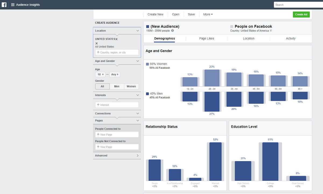The width and height of the screenshot is (323, 194).
Task: Click the Interest input field
Action: 117,105
